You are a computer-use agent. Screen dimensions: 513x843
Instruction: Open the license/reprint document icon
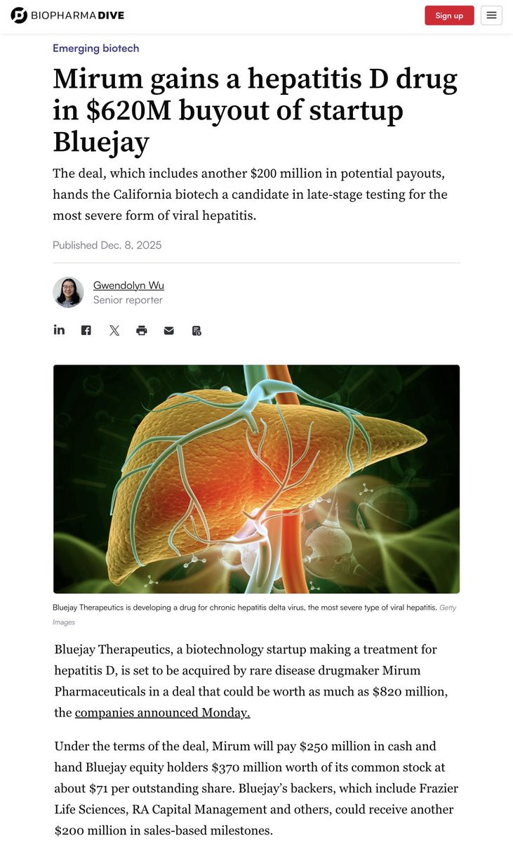click(197, 330)
